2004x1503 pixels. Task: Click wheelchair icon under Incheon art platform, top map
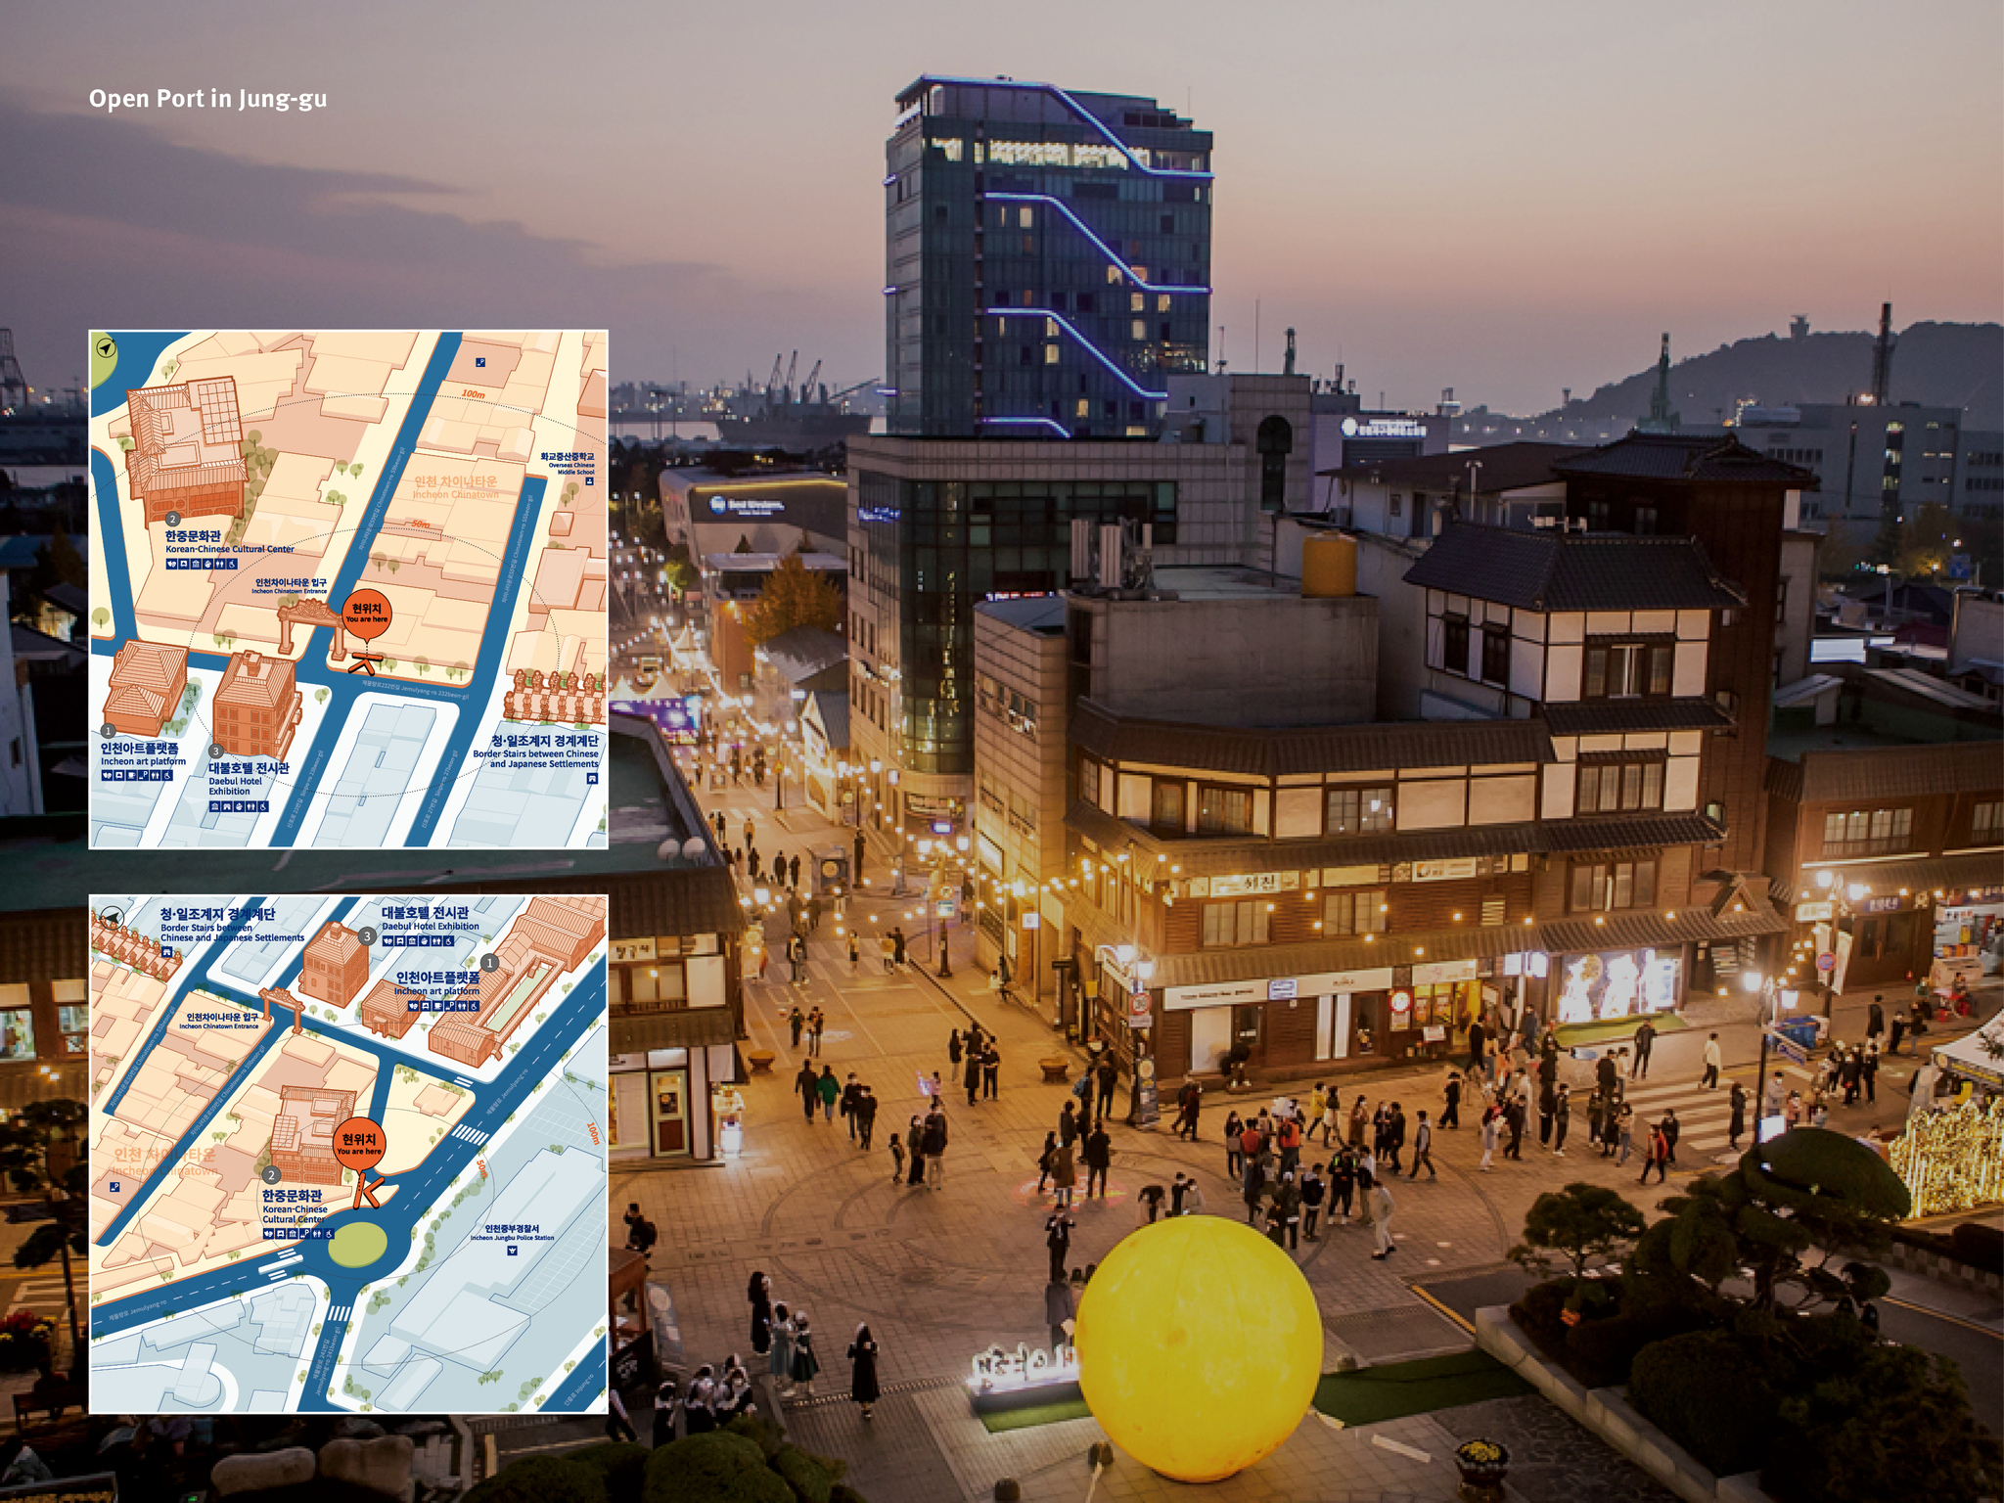tap(168, 775)
